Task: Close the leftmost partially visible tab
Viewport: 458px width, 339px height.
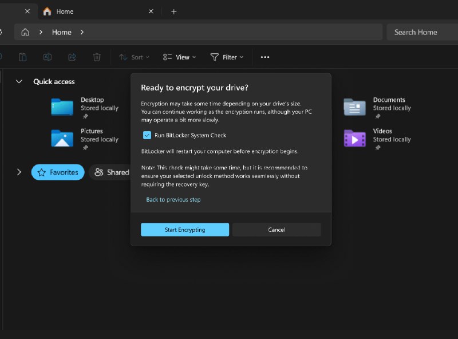Action: 27,11
